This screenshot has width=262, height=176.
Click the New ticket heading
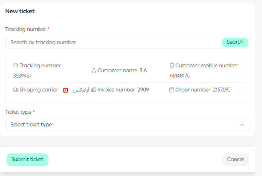(20, 11)
